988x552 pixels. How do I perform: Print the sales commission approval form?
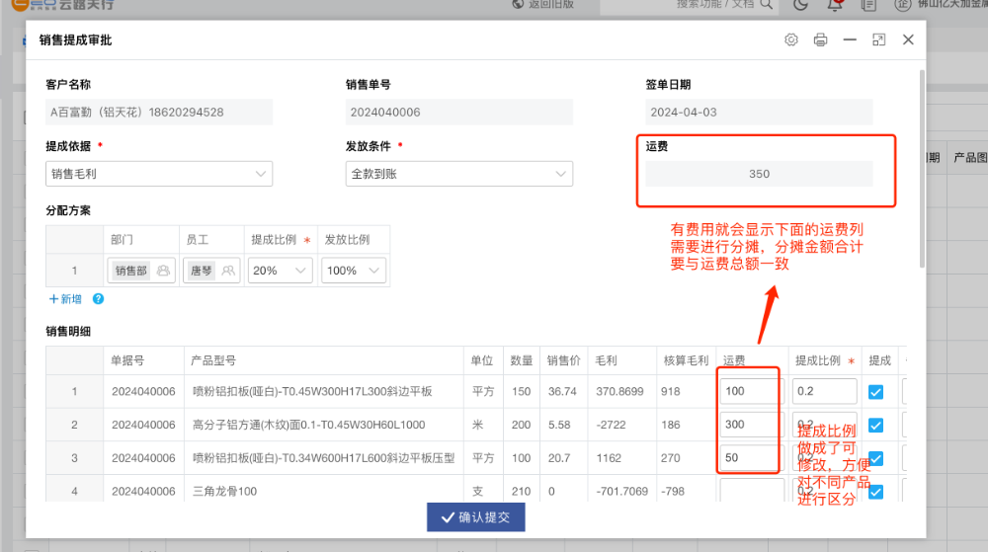(x=820, y=39)
